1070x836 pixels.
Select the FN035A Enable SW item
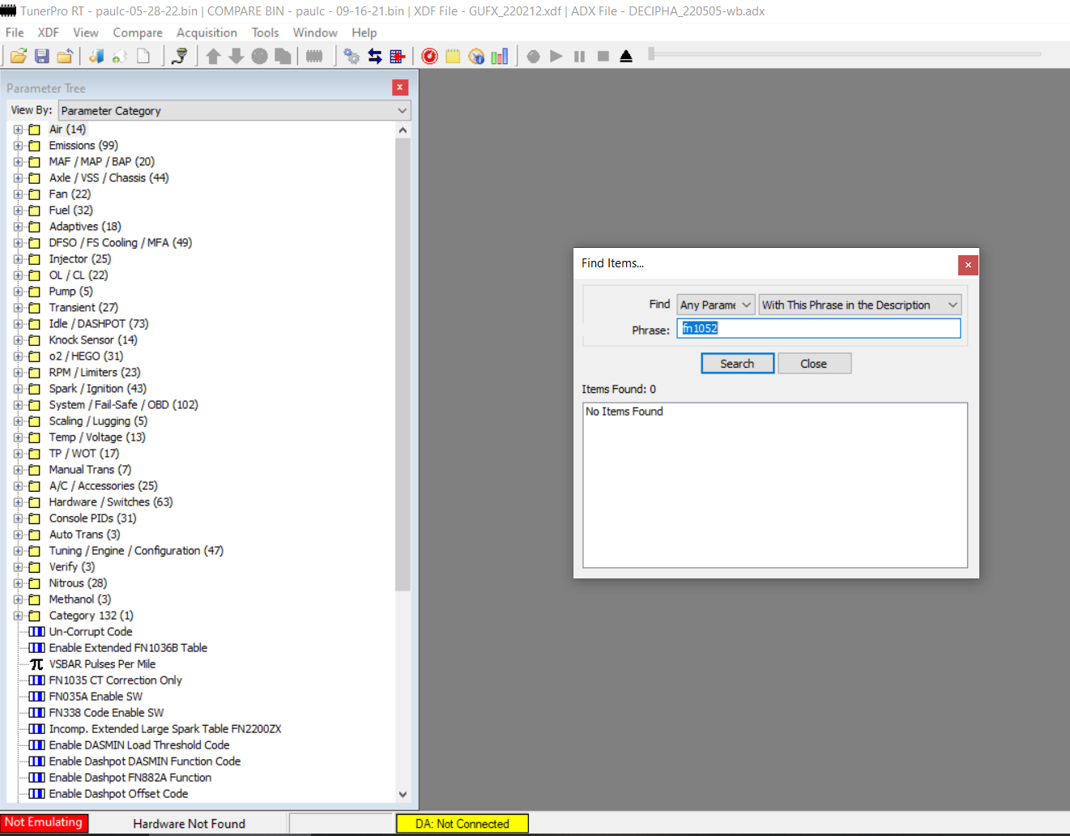coord(96,697)
